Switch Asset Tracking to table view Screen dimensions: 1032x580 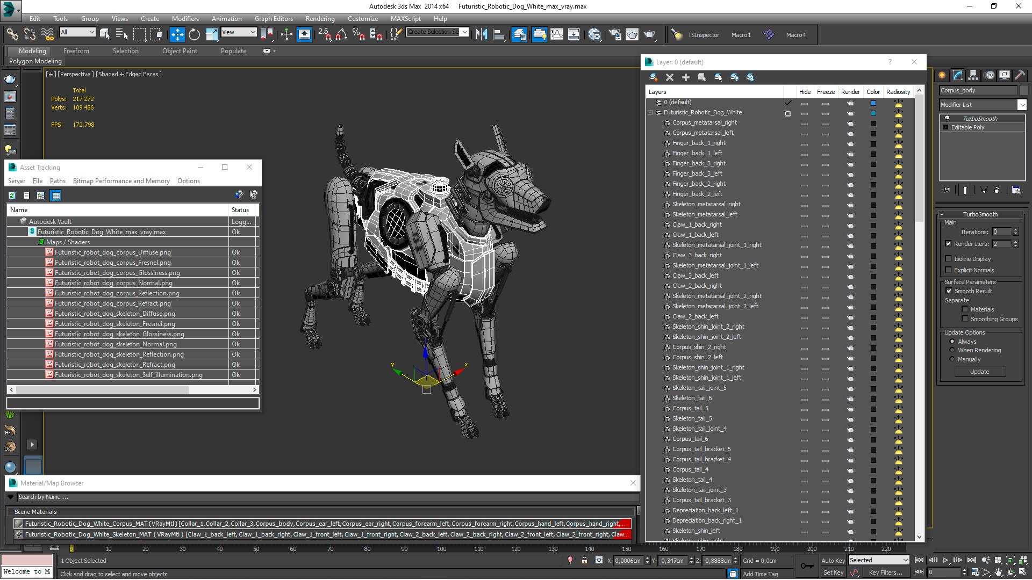(x=55, y=195)
